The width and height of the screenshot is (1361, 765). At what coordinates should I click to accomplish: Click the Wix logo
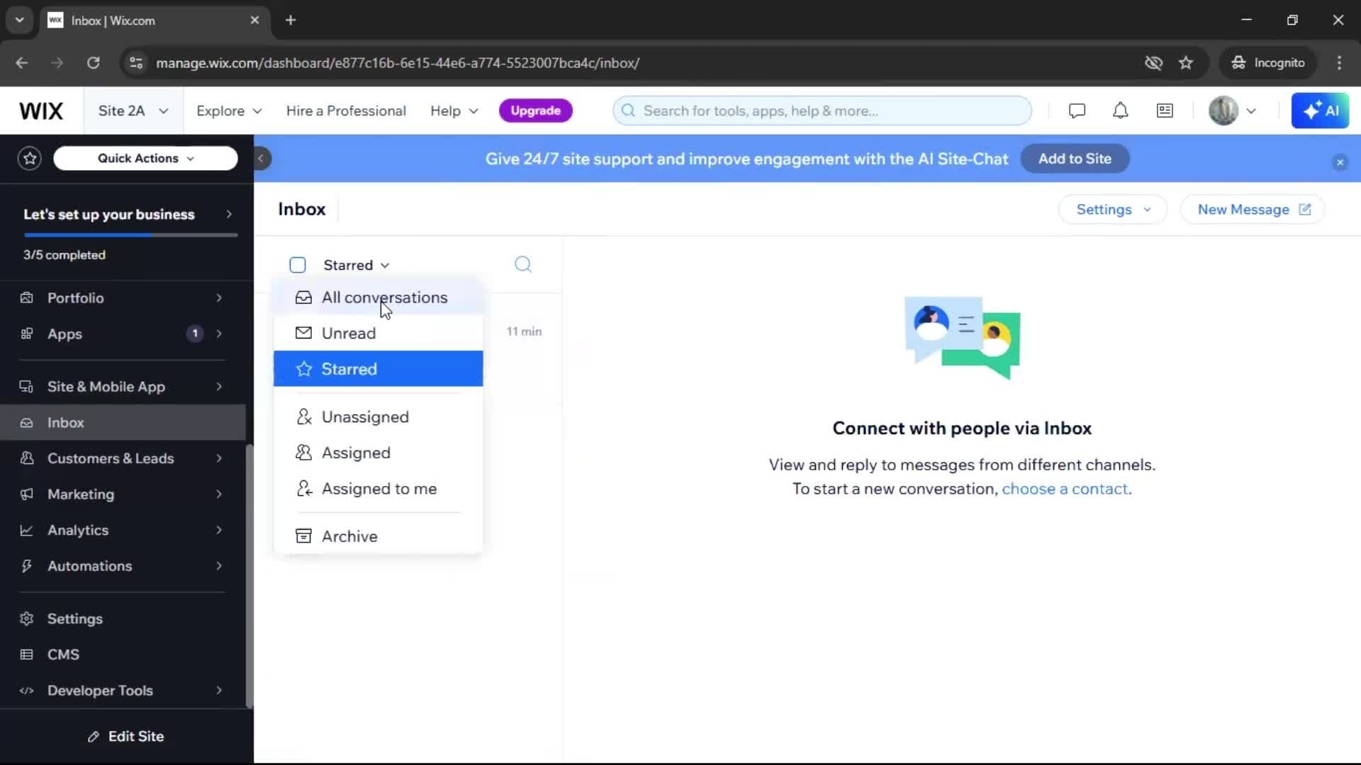click(x=41, y=111)
